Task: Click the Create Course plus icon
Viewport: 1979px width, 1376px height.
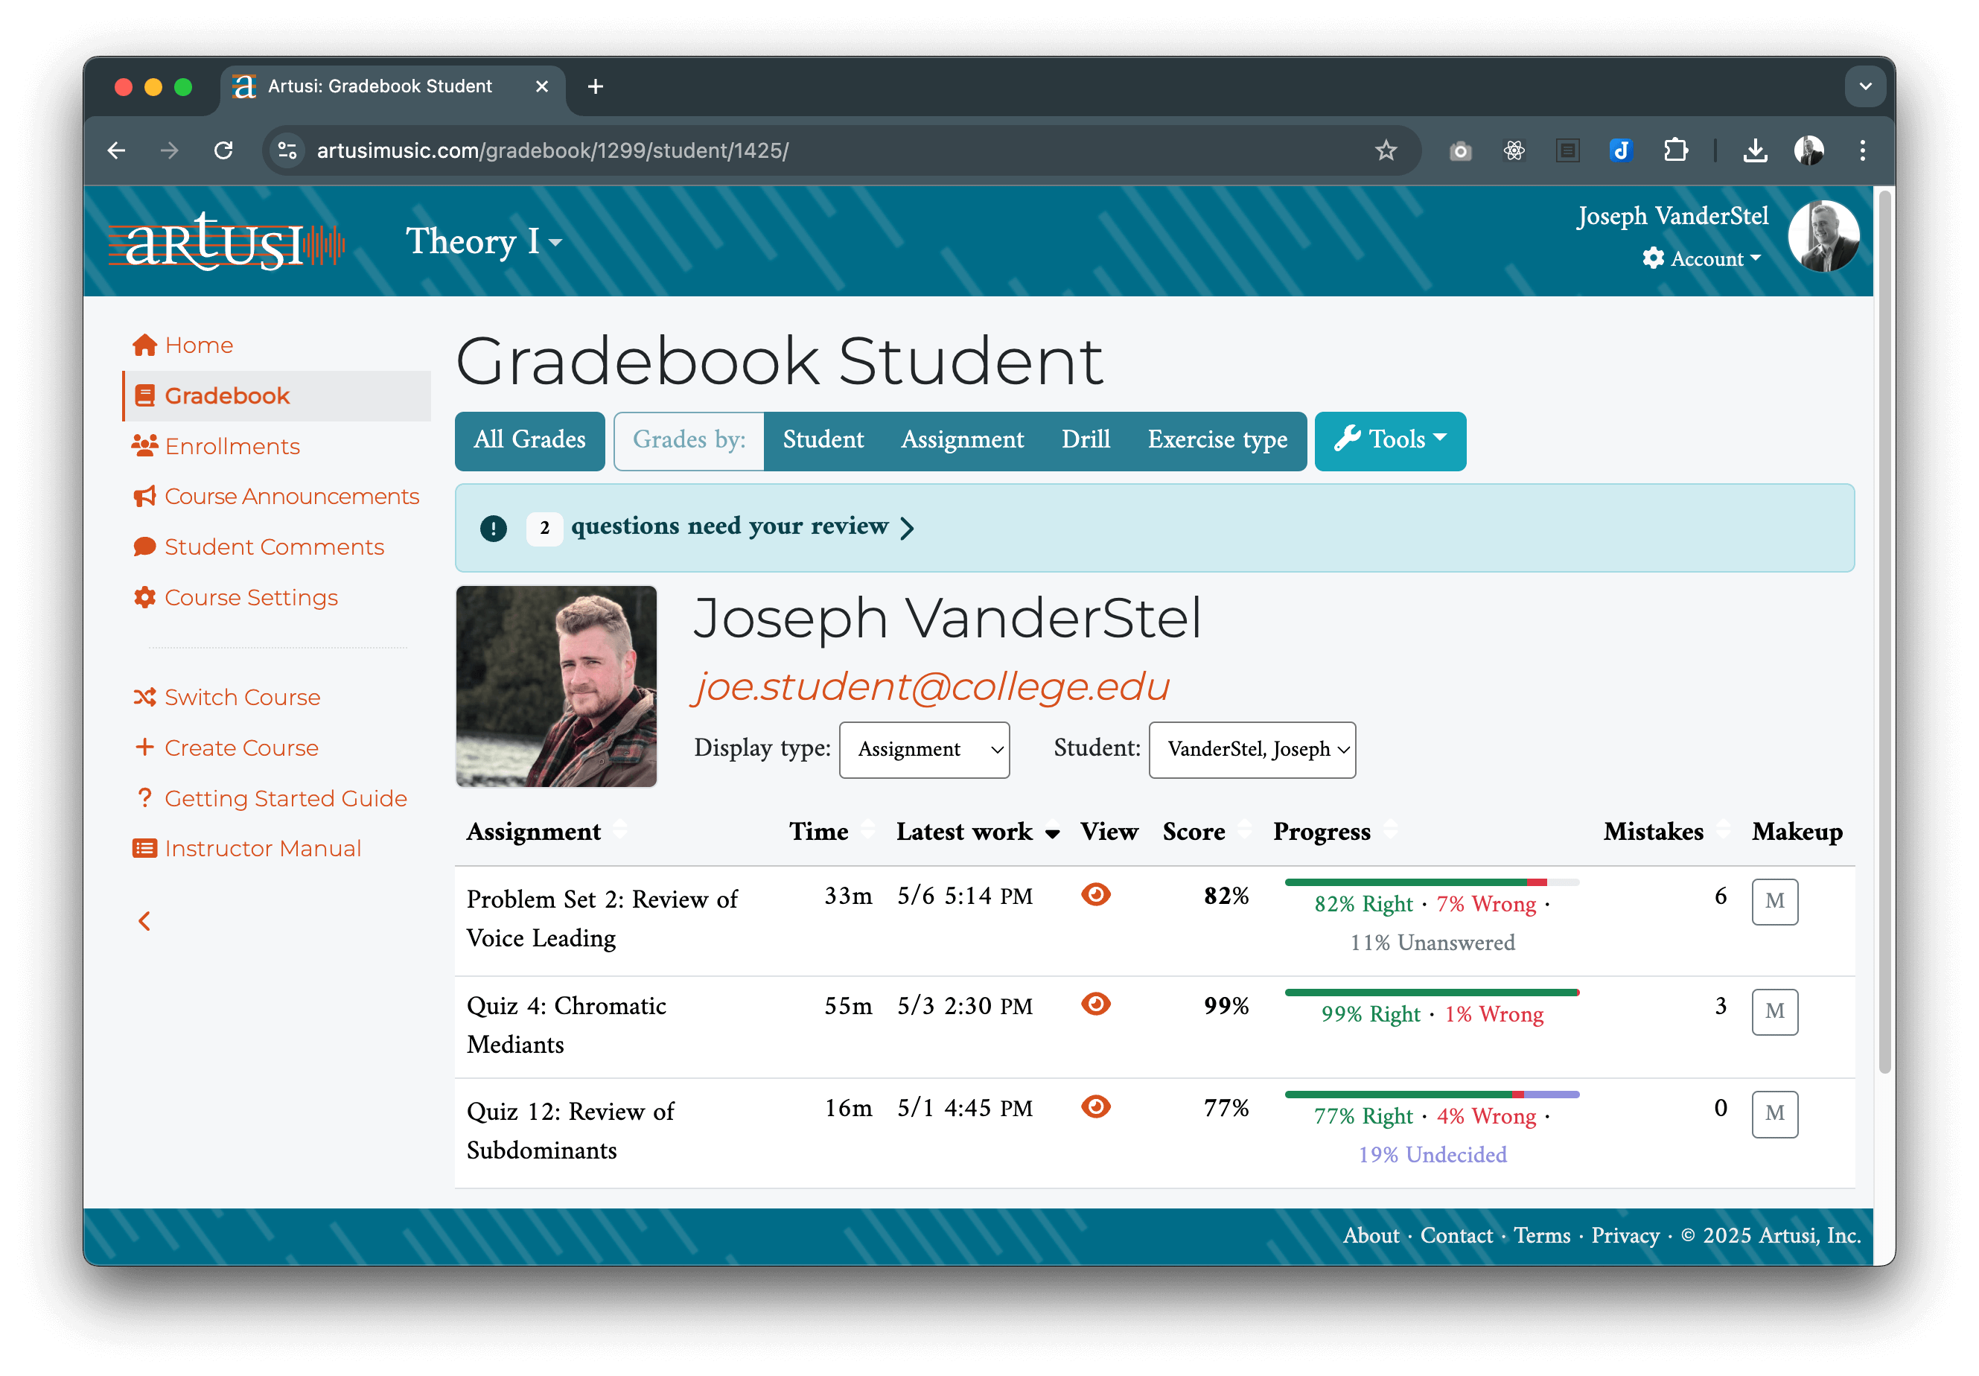Action: [144, 748]
